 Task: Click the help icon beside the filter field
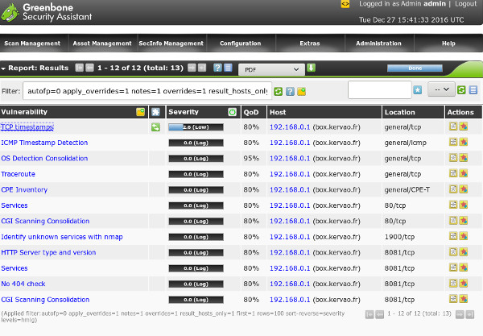(x=290, y=92)
